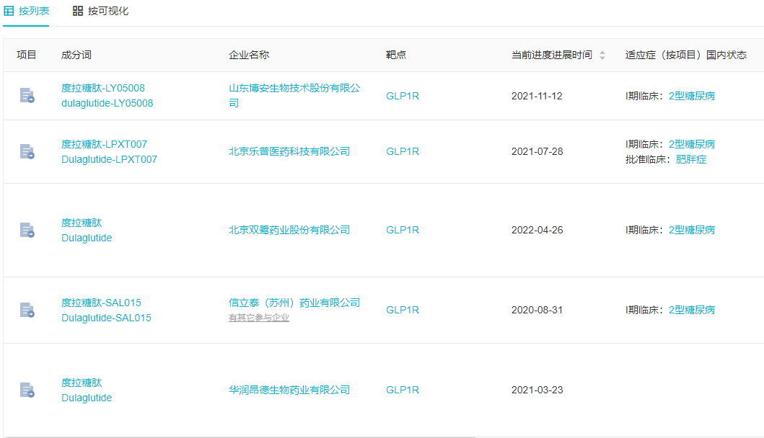Select date 2021-07-28 cell
The height and width of the screenshot is (438, 764).
(537, 151)
